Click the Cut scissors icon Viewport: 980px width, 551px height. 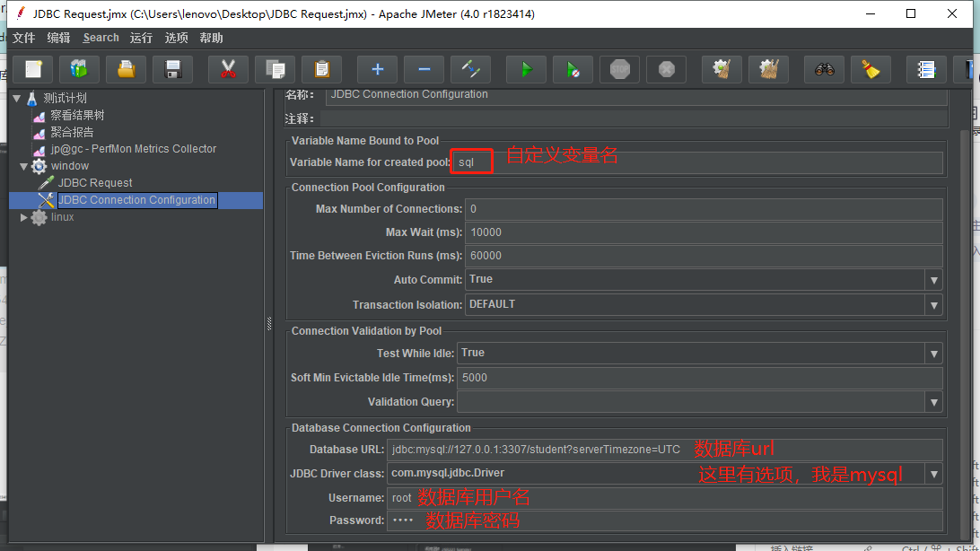[228, 69]
